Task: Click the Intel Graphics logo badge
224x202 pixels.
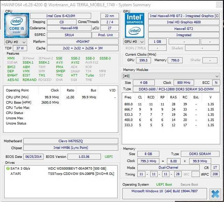Action: click(135, 25)
